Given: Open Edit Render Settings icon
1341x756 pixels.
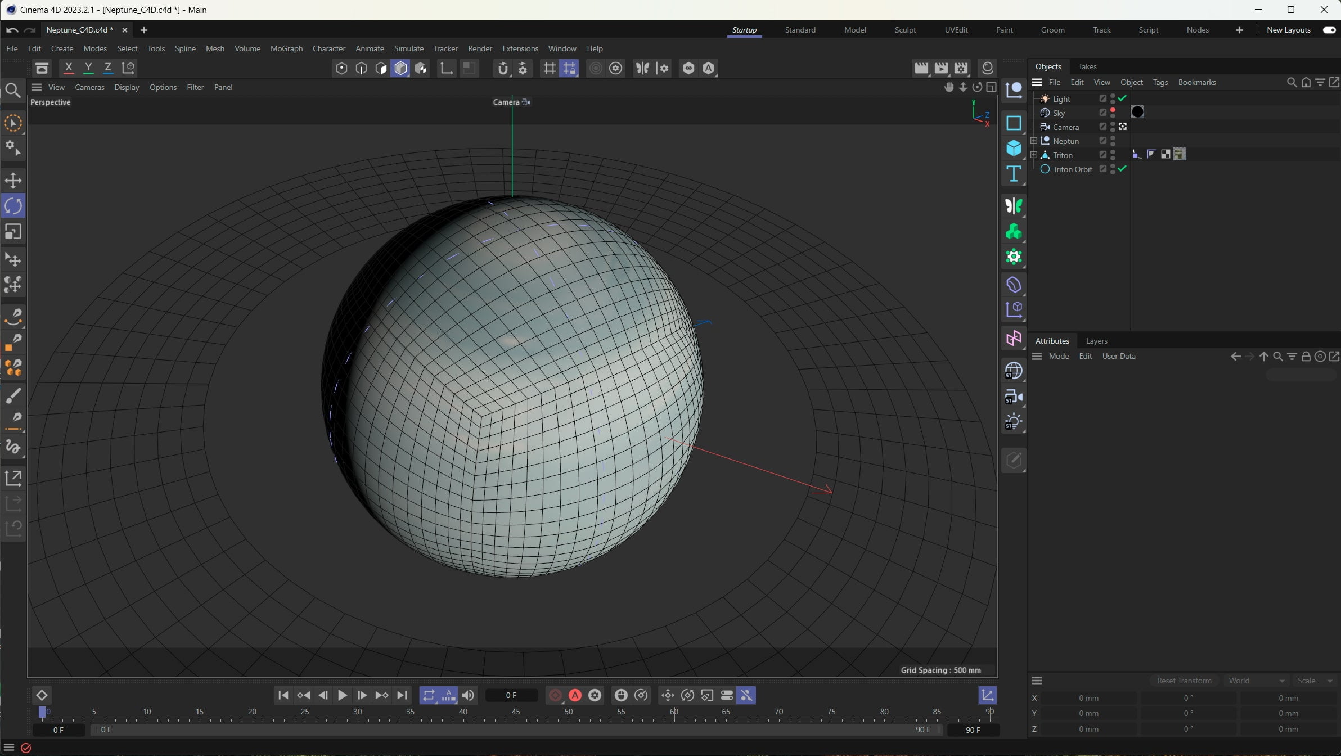Looking at the screenshot, I should coord(961,68).
